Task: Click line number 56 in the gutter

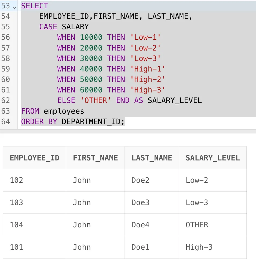Action: coord(6,37)
